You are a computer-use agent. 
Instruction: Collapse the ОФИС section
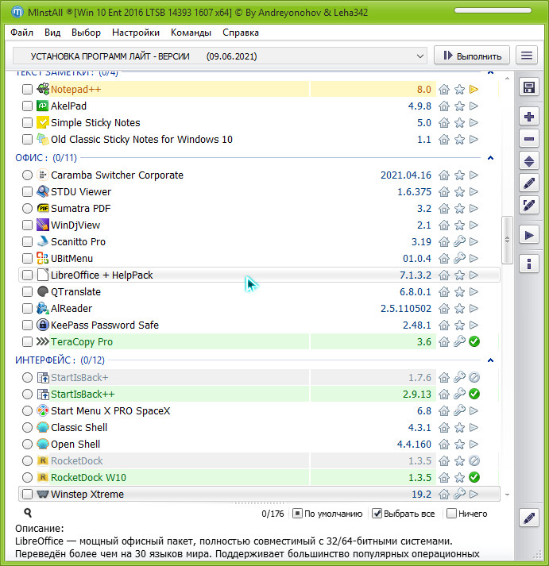pyautogui.click(x=490, y=158)
